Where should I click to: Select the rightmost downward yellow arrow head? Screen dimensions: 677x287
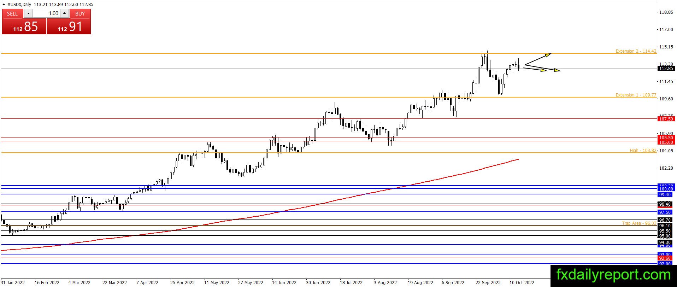557,70
